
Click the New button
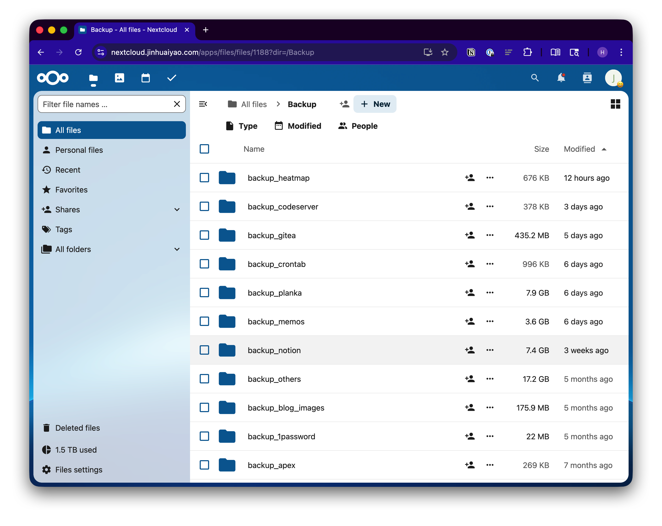pyautogui.click(x=375, y=104)
